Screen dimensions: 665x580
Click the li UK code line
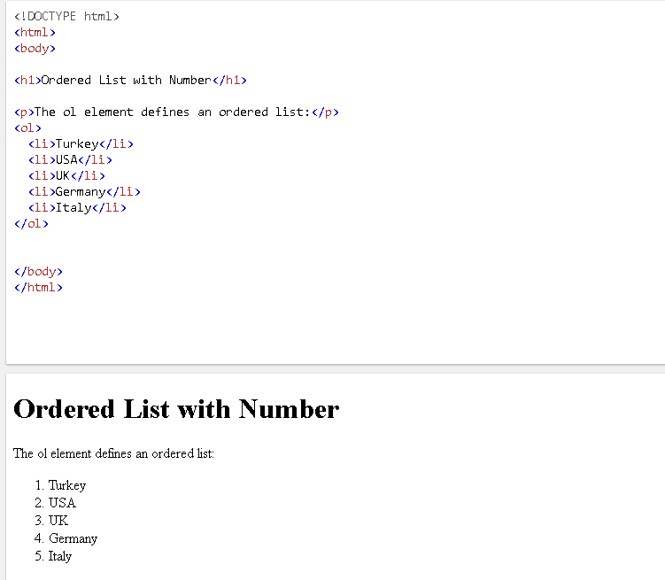pos(66,176)
